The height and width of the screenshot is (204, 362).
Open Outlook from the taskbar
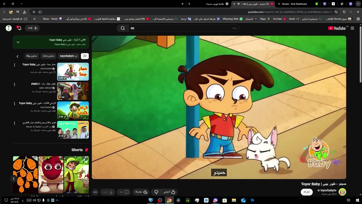tap(243, 200)
